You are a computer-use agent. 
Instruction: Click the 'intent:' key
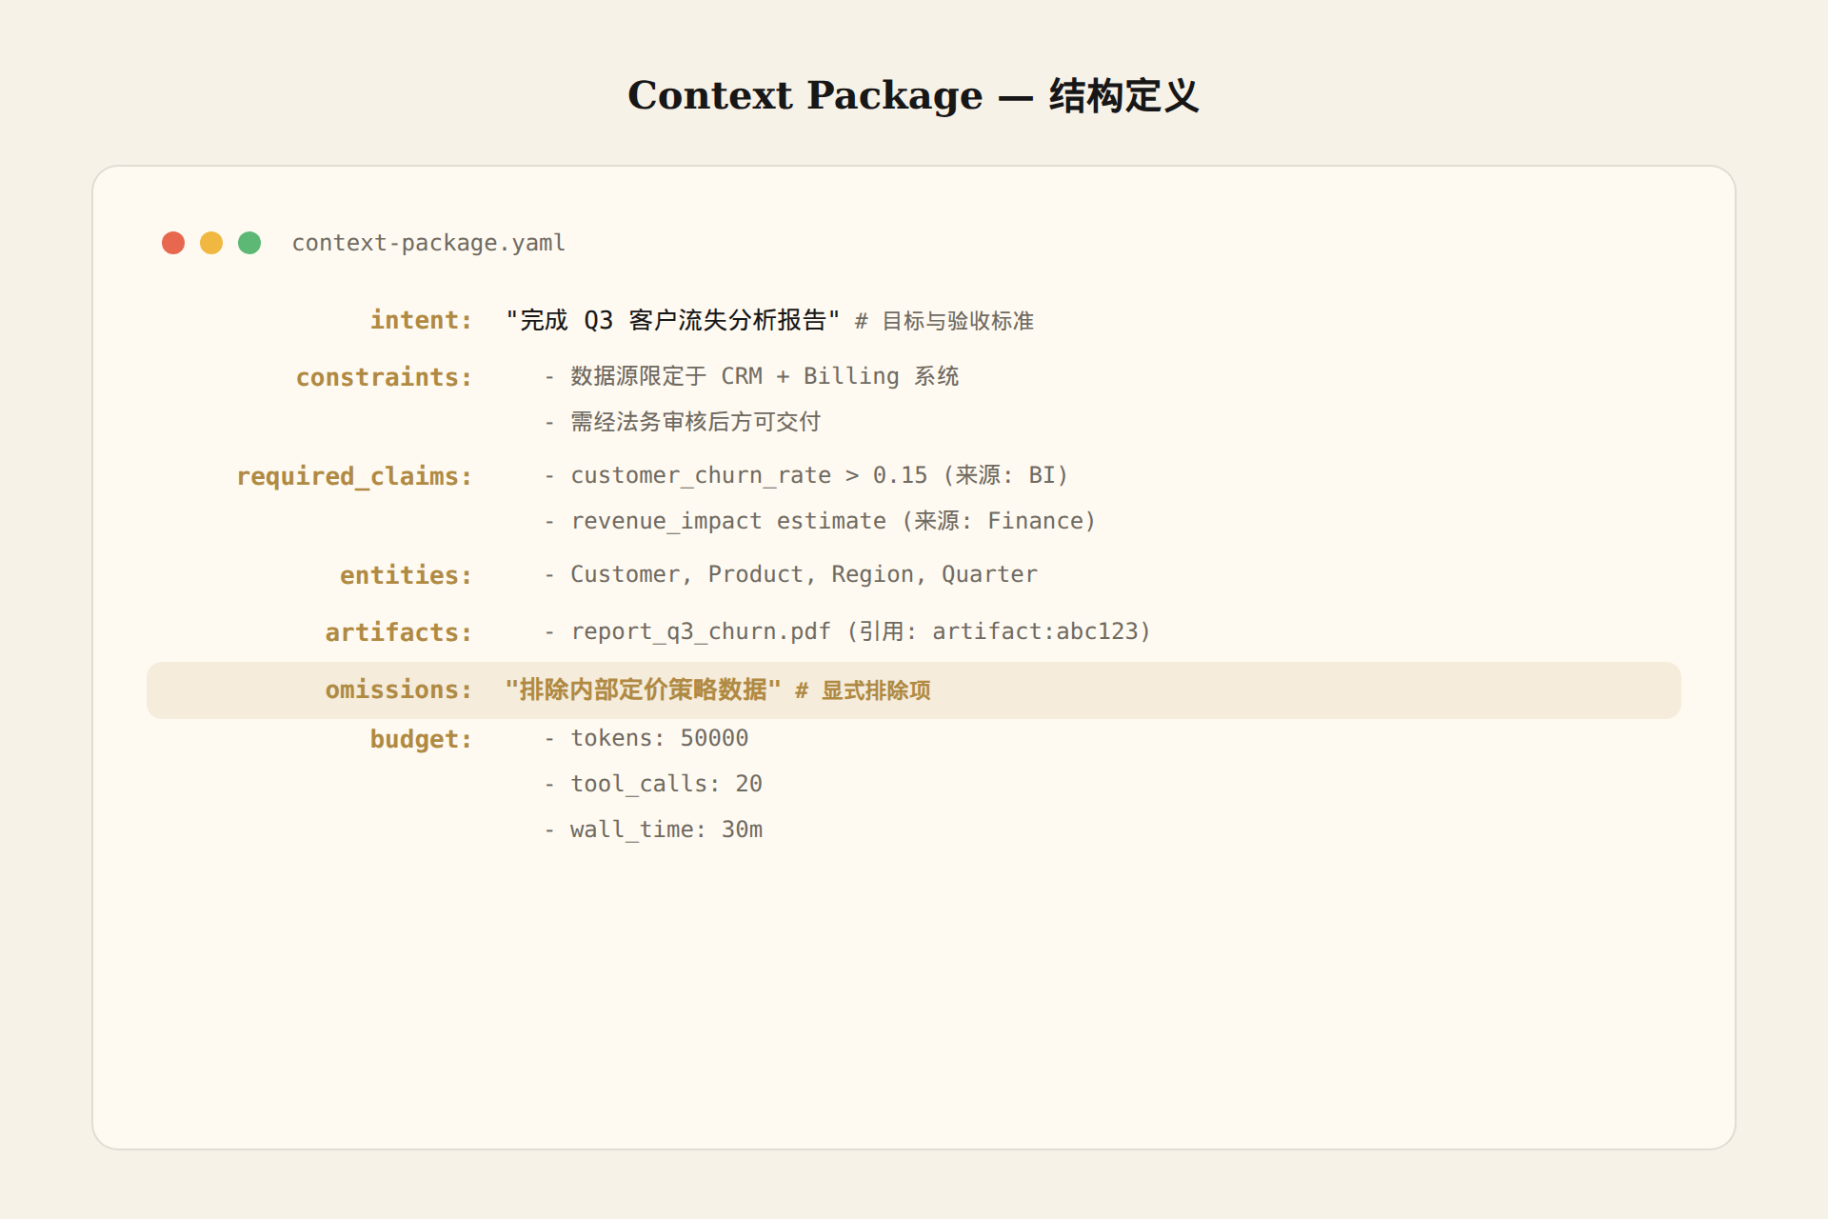pos(421,320)
